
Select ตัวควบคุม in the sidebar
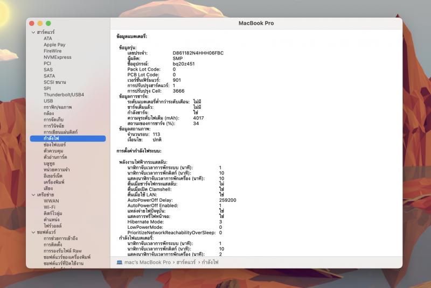(x=53, y=151)
